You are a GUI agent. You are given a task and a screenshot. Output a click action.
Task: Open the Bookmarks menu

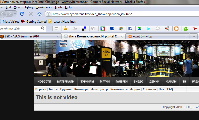44,7
